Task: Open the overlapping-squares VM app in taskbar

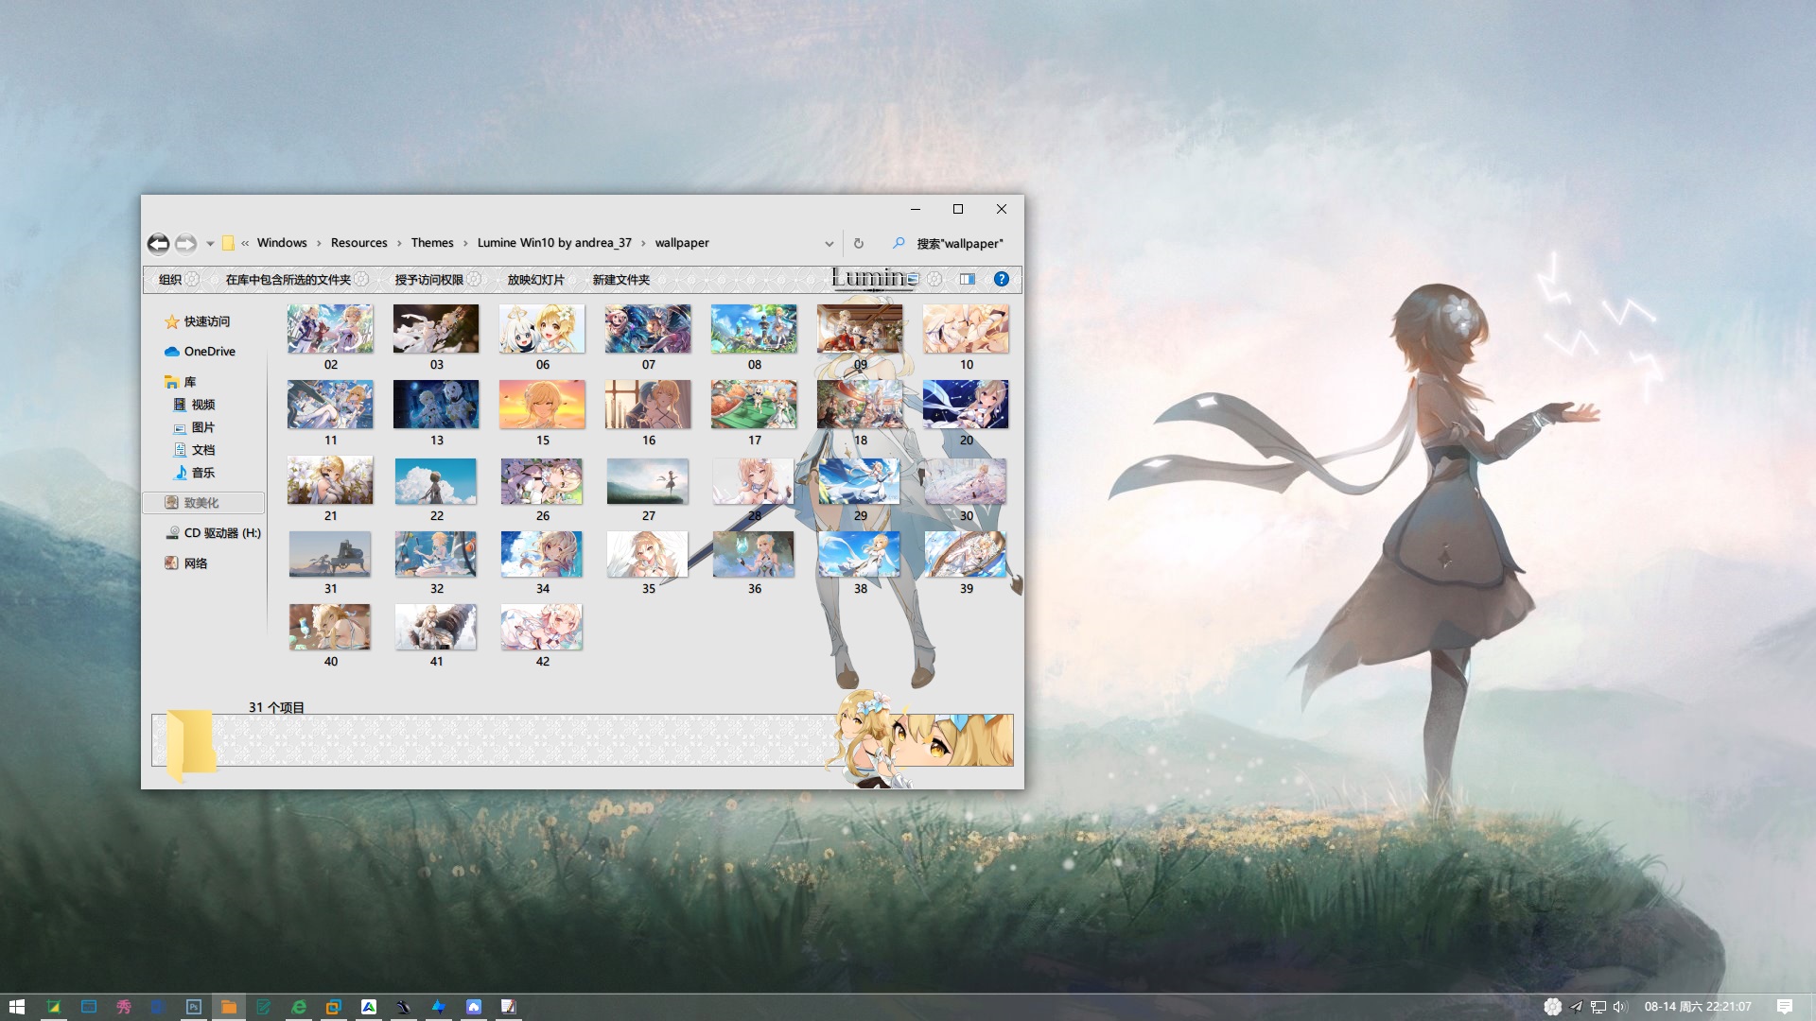Action: click(x=334, y=1007)
